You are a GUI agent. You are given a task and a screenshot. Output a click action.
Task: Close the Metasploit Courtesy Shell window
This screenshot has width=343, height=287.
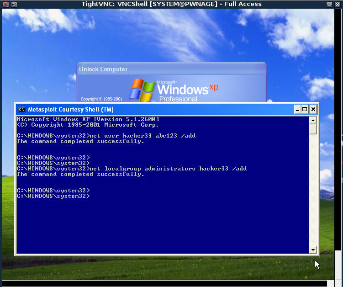pos(313,109)
